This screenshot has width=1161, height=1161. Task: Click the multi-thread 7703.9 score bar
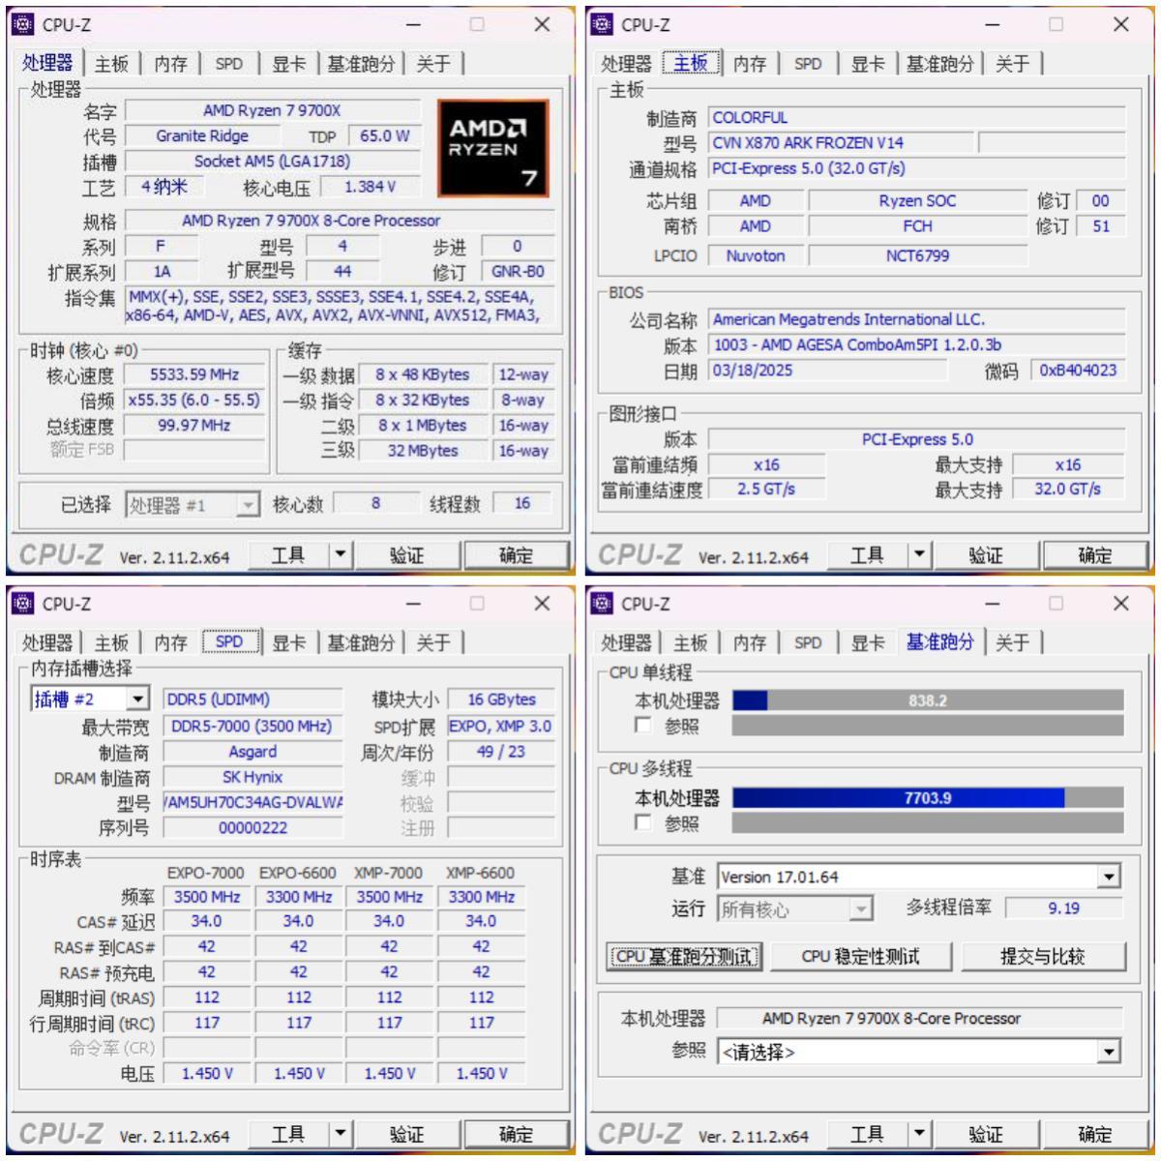(x=928, y=797)
